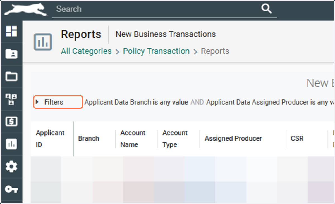Screen dimensions: 335x204
Task: Open the key icon in sidebar
Action: [x=11, y=189]
